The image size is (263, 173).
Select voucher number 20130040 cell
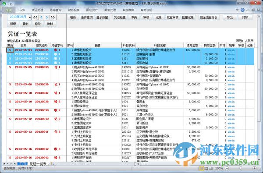[42, 119]
